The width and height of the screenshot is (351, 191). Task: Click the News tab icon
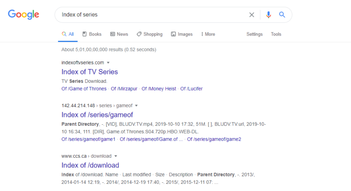point(112,34)
